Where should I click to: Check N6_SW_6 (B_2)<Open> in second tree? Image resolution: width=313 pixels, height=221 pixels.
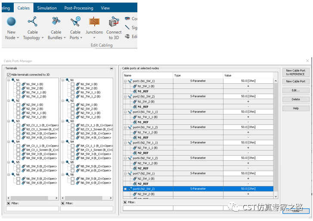click(72, 183)
